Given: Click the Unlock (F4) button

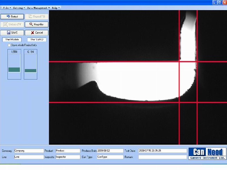Looking at the screenshot, I should [12, 24].
